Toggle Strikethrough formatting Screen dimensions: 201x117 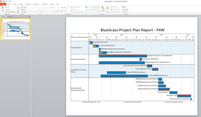click(40, 11)
